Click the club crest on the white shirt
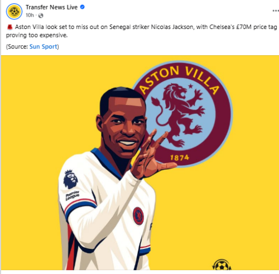The width and height of the screenshot is (279, 274). tap(138, 216)
